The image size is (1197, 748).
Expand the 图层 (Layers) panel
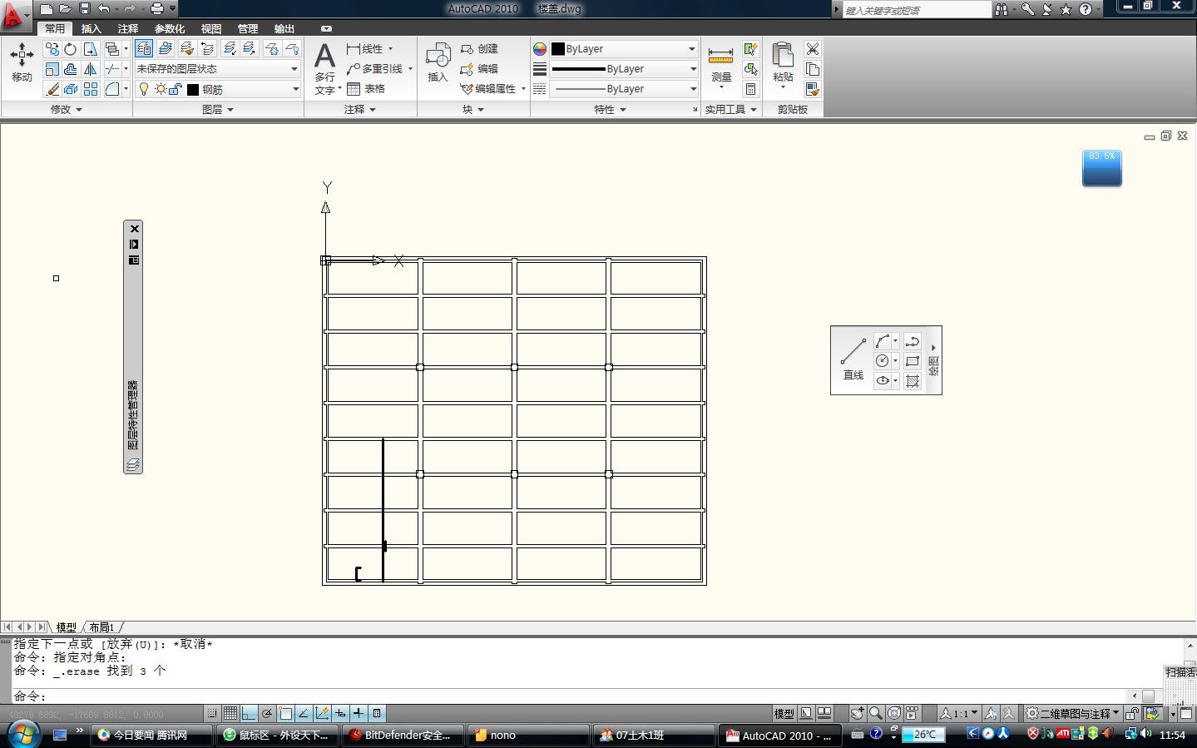[x=218, y=109]
